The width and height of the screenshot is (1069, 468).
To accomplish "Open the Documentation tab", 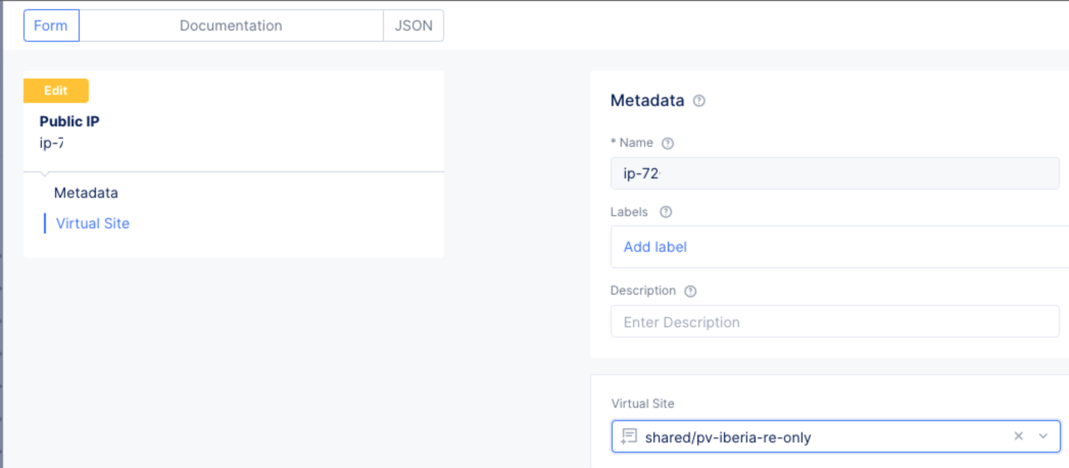I will click(x=231, y=25).
